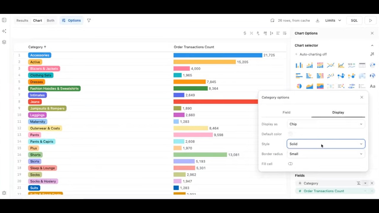Viewport: 379px width, 213px height.
Task: Switch to the table chart type
Action: click(x=362, y=65)
